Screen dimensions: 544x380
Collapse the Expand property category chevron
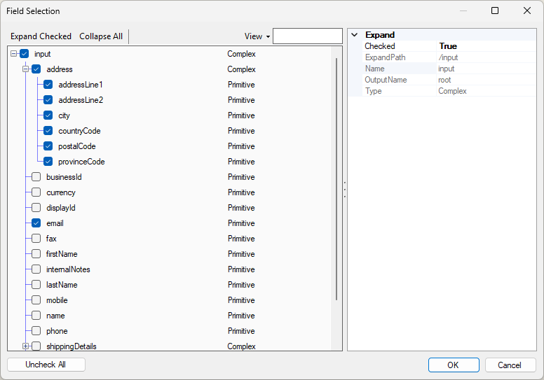coord(354,34)
